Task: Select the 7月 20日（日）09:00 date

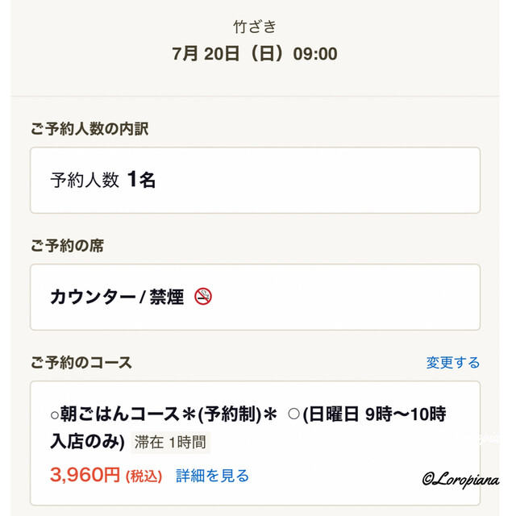Action: click(x=255, y=54)
